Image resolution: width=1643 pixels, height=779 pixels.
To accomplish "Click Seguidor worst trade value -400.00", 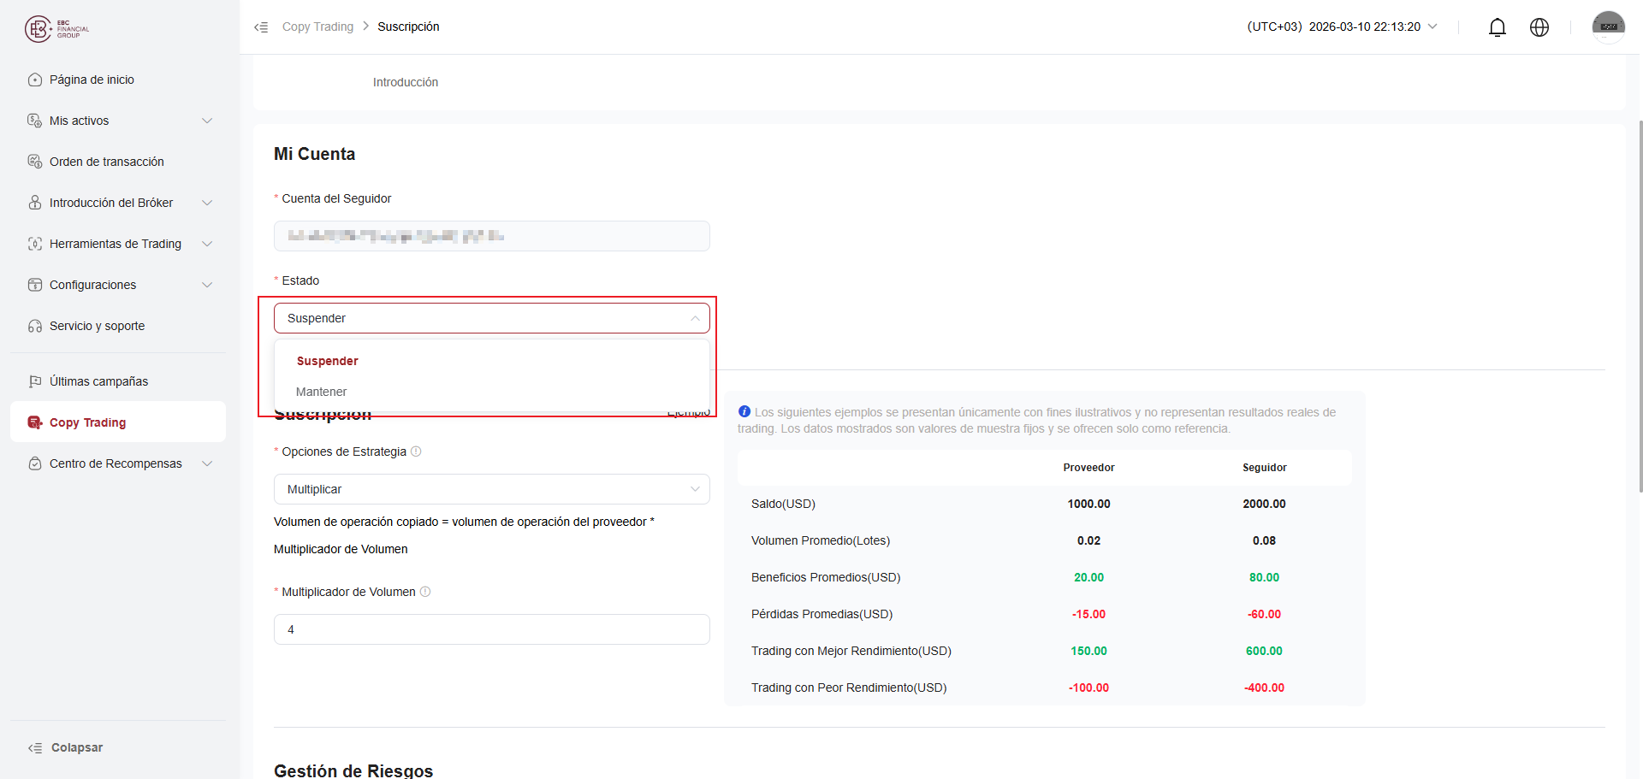I will (x=1264, y=688).
